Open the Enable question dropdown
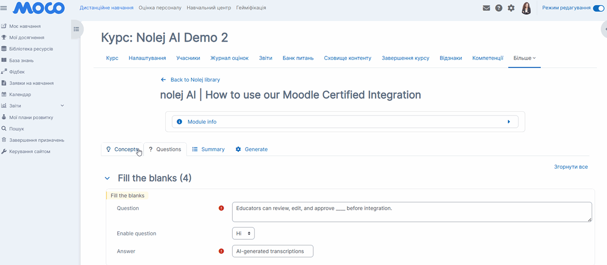Viewport: 607px width, 265px height. 243,233
